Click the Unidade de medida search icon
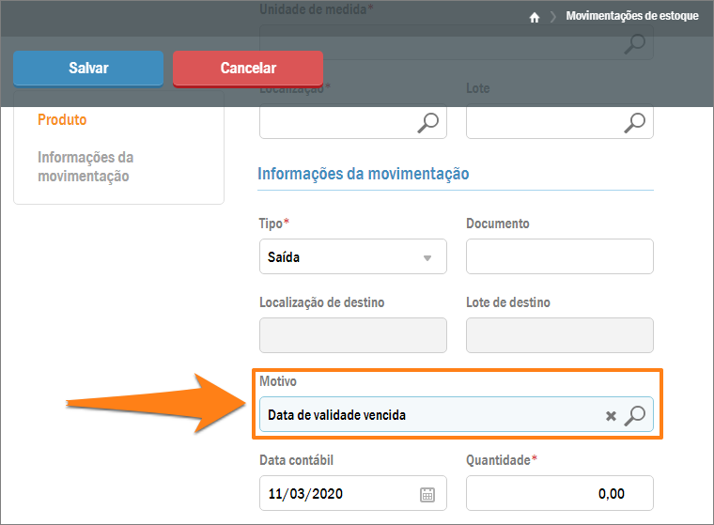The height and width of the screenshot is (525, 714). 635,42
